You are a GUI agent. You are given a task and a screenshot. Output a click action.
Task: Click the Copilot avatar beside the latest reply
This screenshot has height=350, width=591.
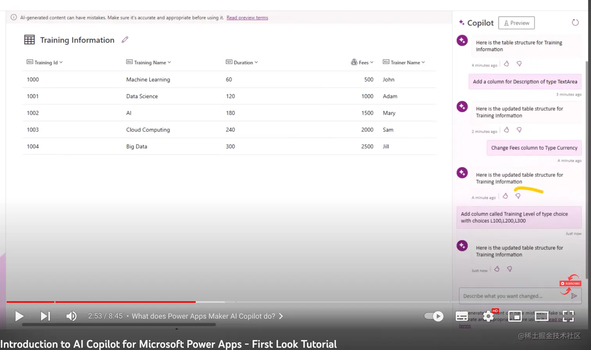coord(462,246)
